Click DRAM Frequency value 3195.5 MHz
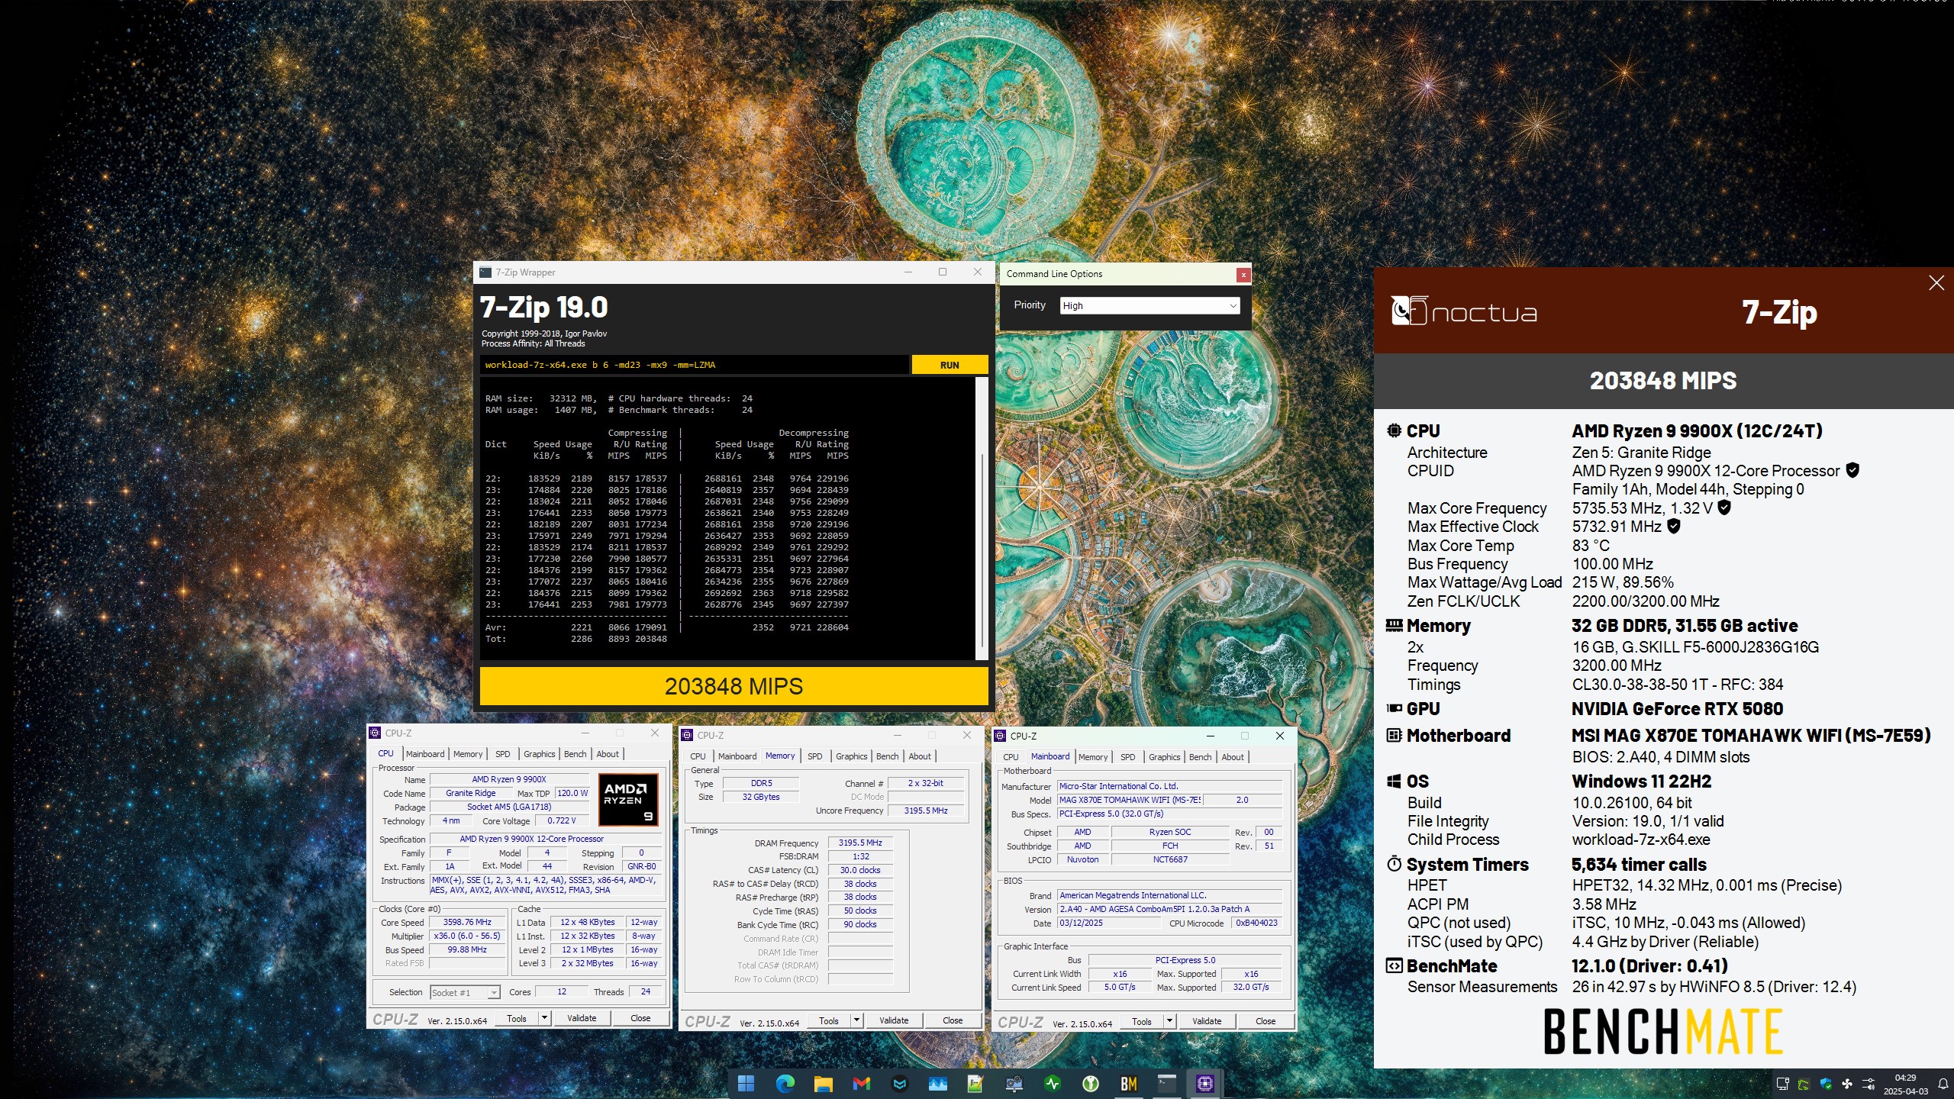The image size is (1954, 1099). tap(860, 843)
